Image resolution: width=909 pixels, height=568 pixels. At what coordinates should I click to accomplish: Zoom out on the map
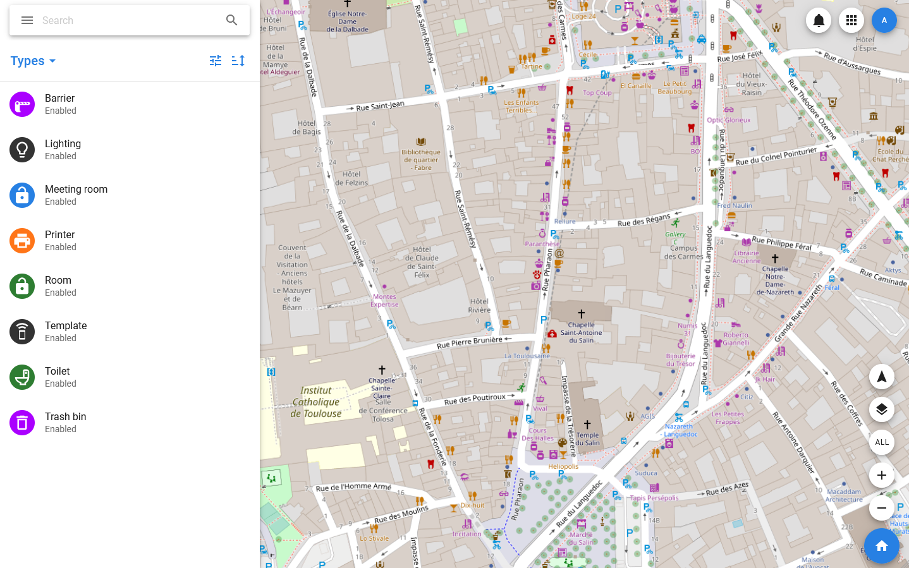click(x=882, y=508)
